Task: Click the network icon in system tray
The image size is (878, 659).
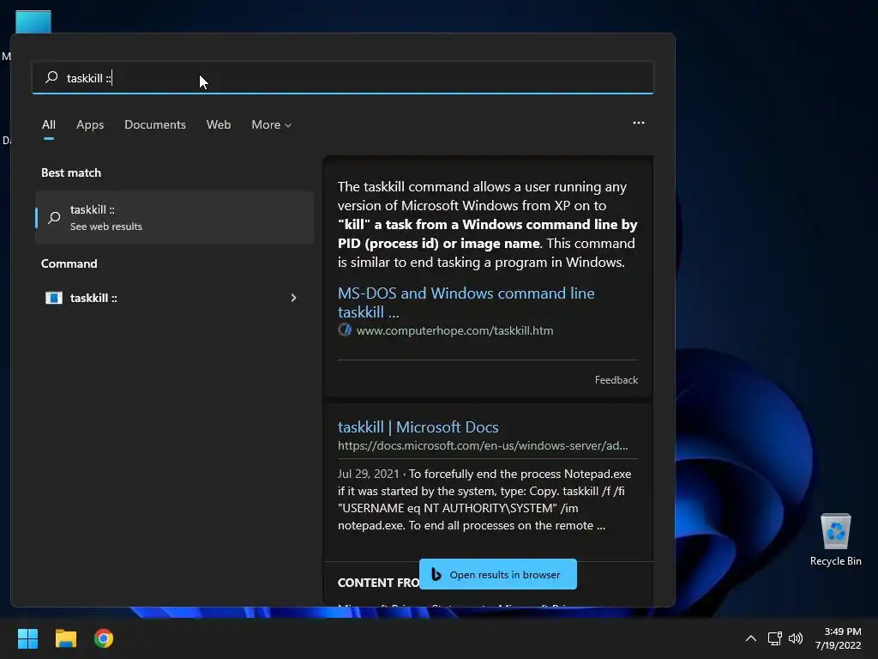Action: [774, 638]
